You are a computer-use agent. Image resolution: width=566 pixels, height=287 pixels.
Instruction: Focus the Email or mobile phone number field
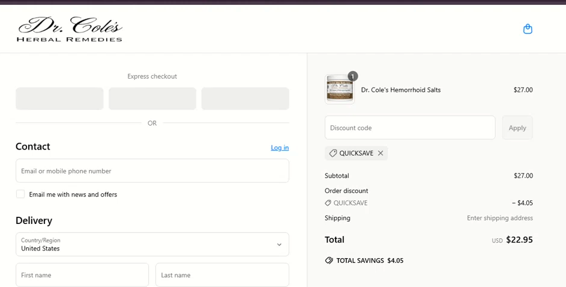pyautogui.click(x=152, y=171)
